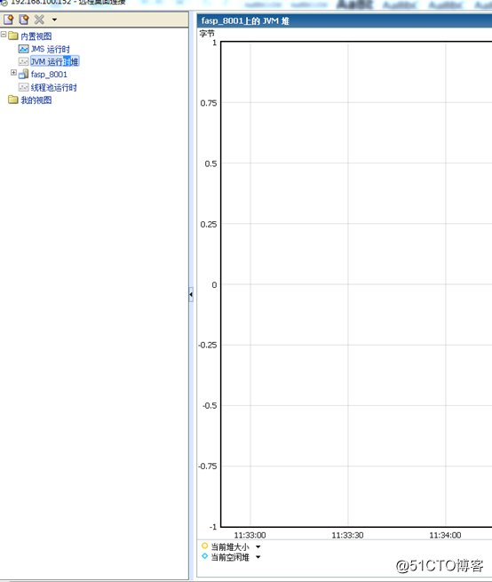Click the grey delete X toolbar icon

click(39, 20)
